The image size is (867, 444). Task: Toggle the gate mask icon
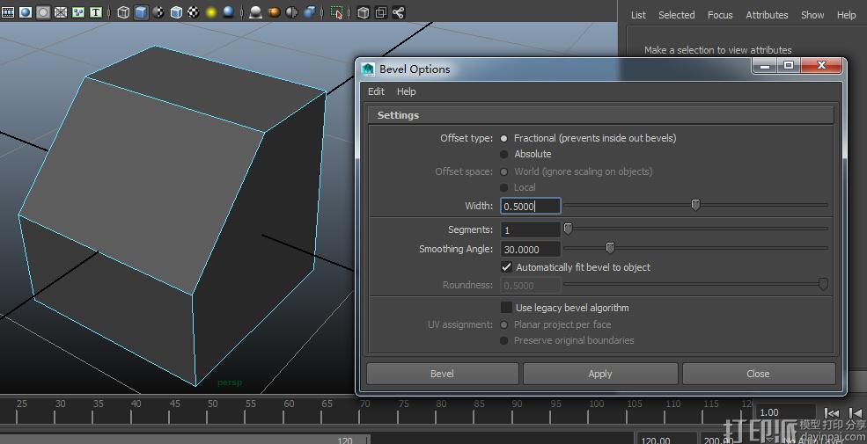(43, 12)
